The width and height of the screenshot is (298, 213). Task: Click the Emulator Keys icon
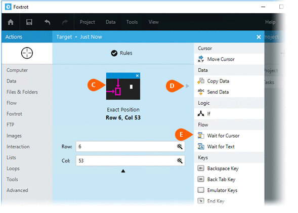click(201, 190)
